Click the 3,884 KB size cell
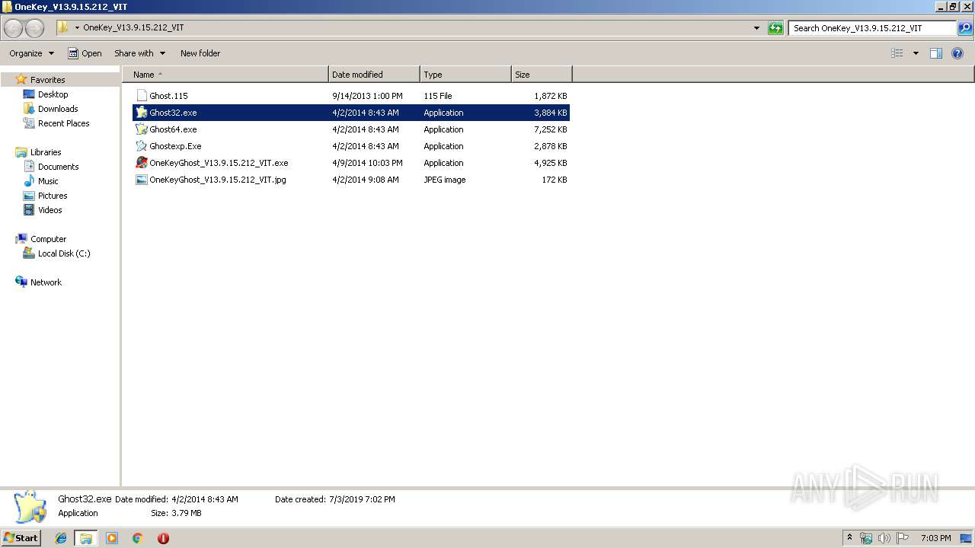The height and width of the screenshot is (548, 975). [x=550, y=113]
